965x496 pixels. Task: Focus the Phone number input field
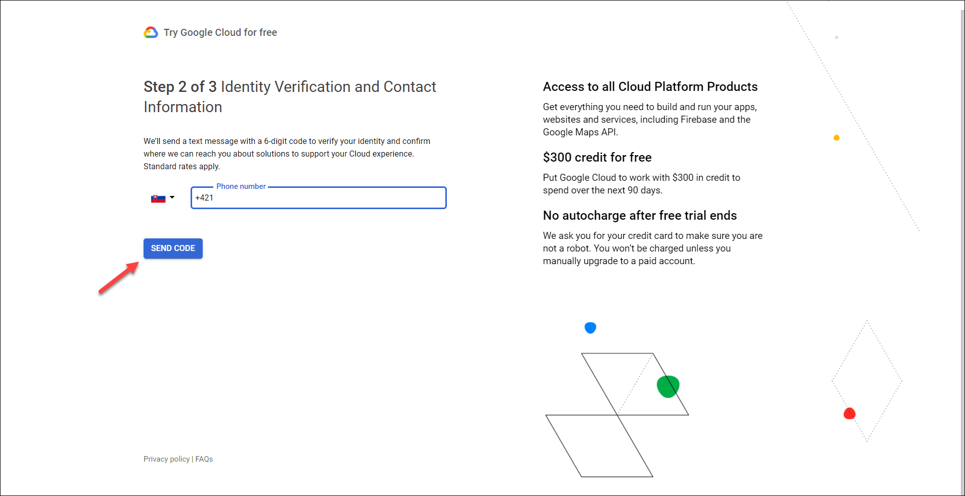point(318,197)
